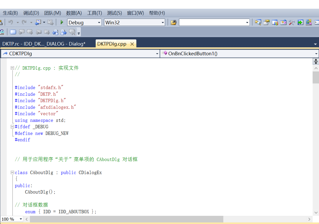Open the green arrow window icon
319x224 pixels.
(x=300, y=23)
